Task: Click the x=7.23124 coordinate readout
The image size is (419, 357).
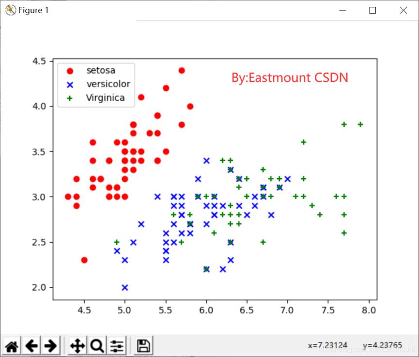Action: [327, 345]
